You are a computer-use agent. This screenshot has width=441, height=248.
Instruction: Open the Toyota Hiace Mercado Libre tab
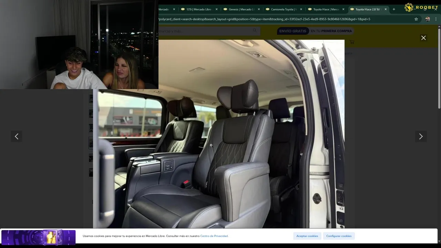pyautogui.click(x=326, y=9)
